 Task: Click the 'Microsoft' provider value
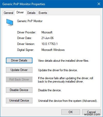[47, 32]
